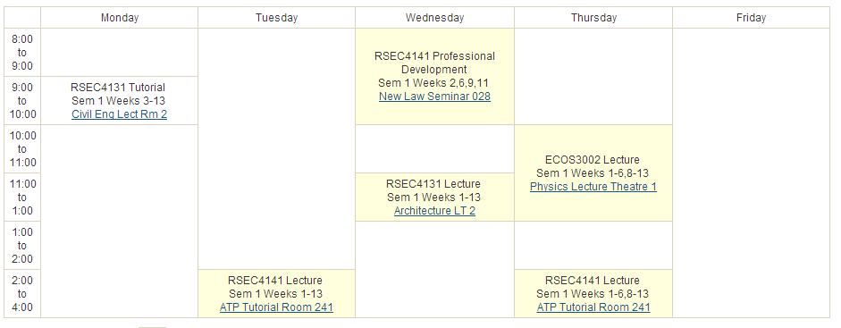Open the Physics Lecture Theatre 1 link

(x=593, y=187)
